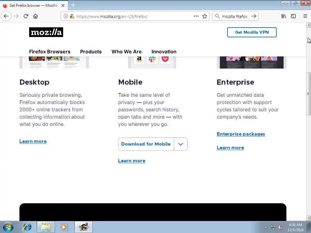Click the raccoon app icon in taskbar
311x233 pixels.
84,227
